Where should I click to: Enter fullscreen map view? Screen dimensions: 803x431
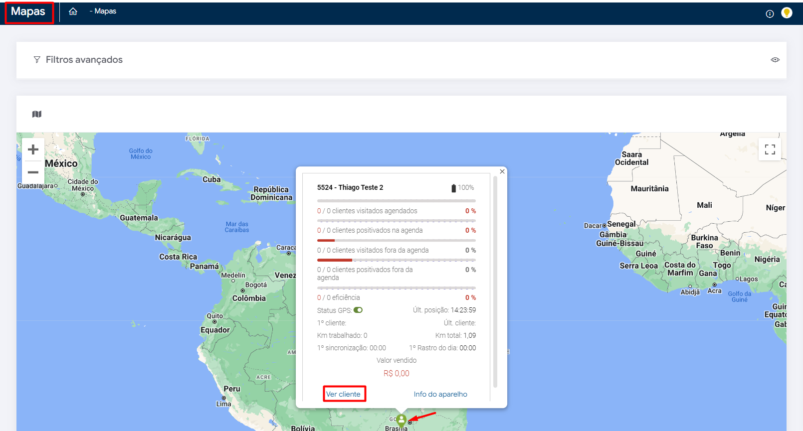pos(770,149)
